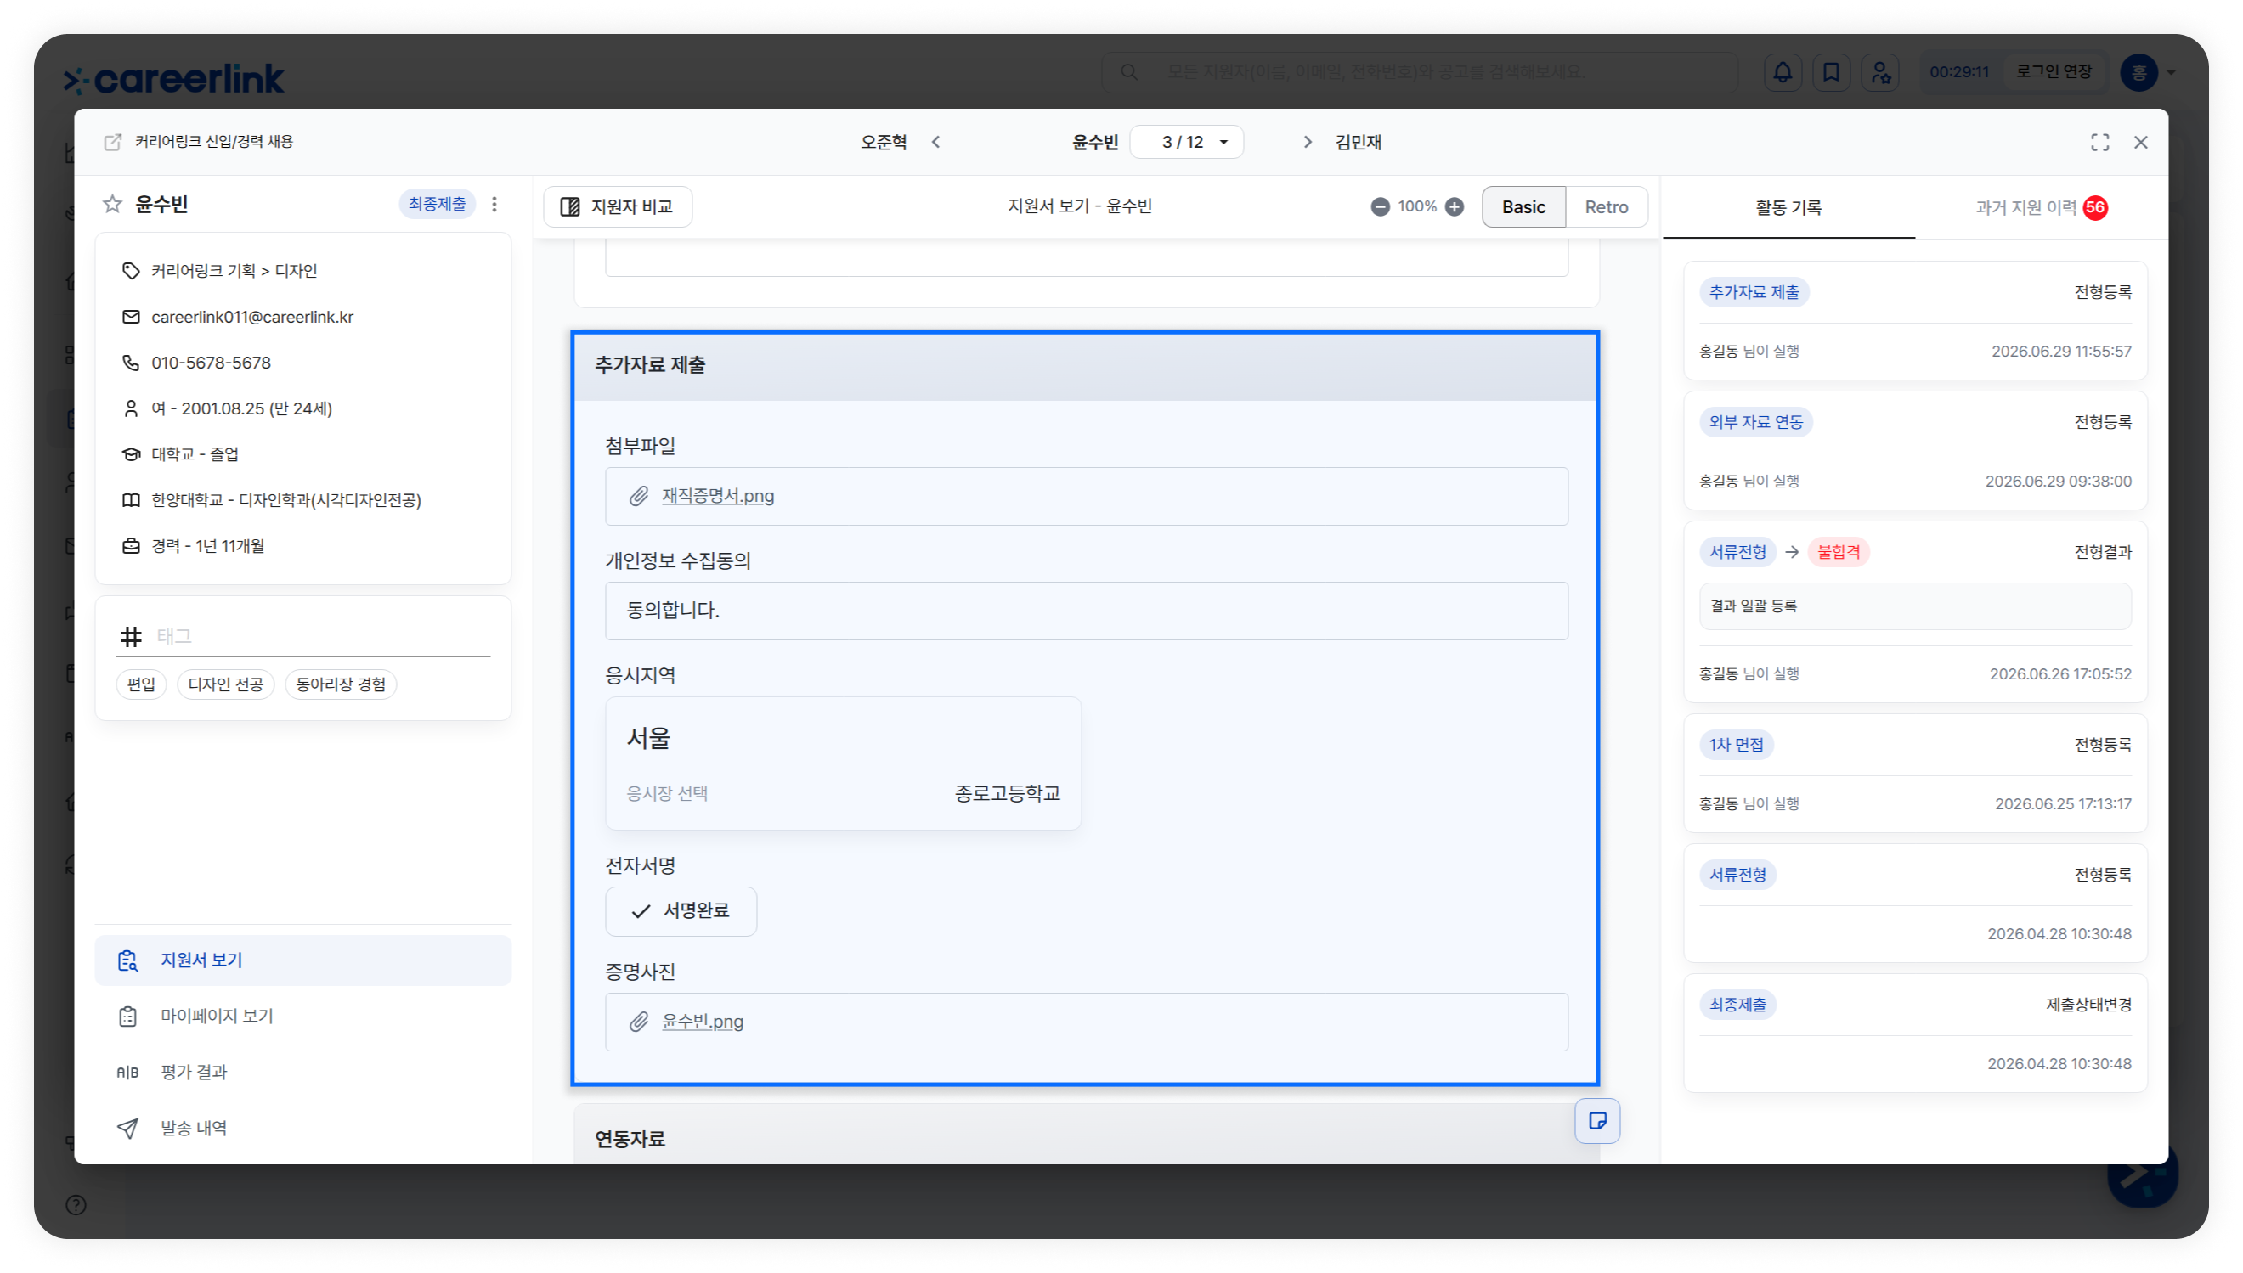Open the 3 / 12 applicant dropdown

pyautogui.click(x=1187, y=142)
